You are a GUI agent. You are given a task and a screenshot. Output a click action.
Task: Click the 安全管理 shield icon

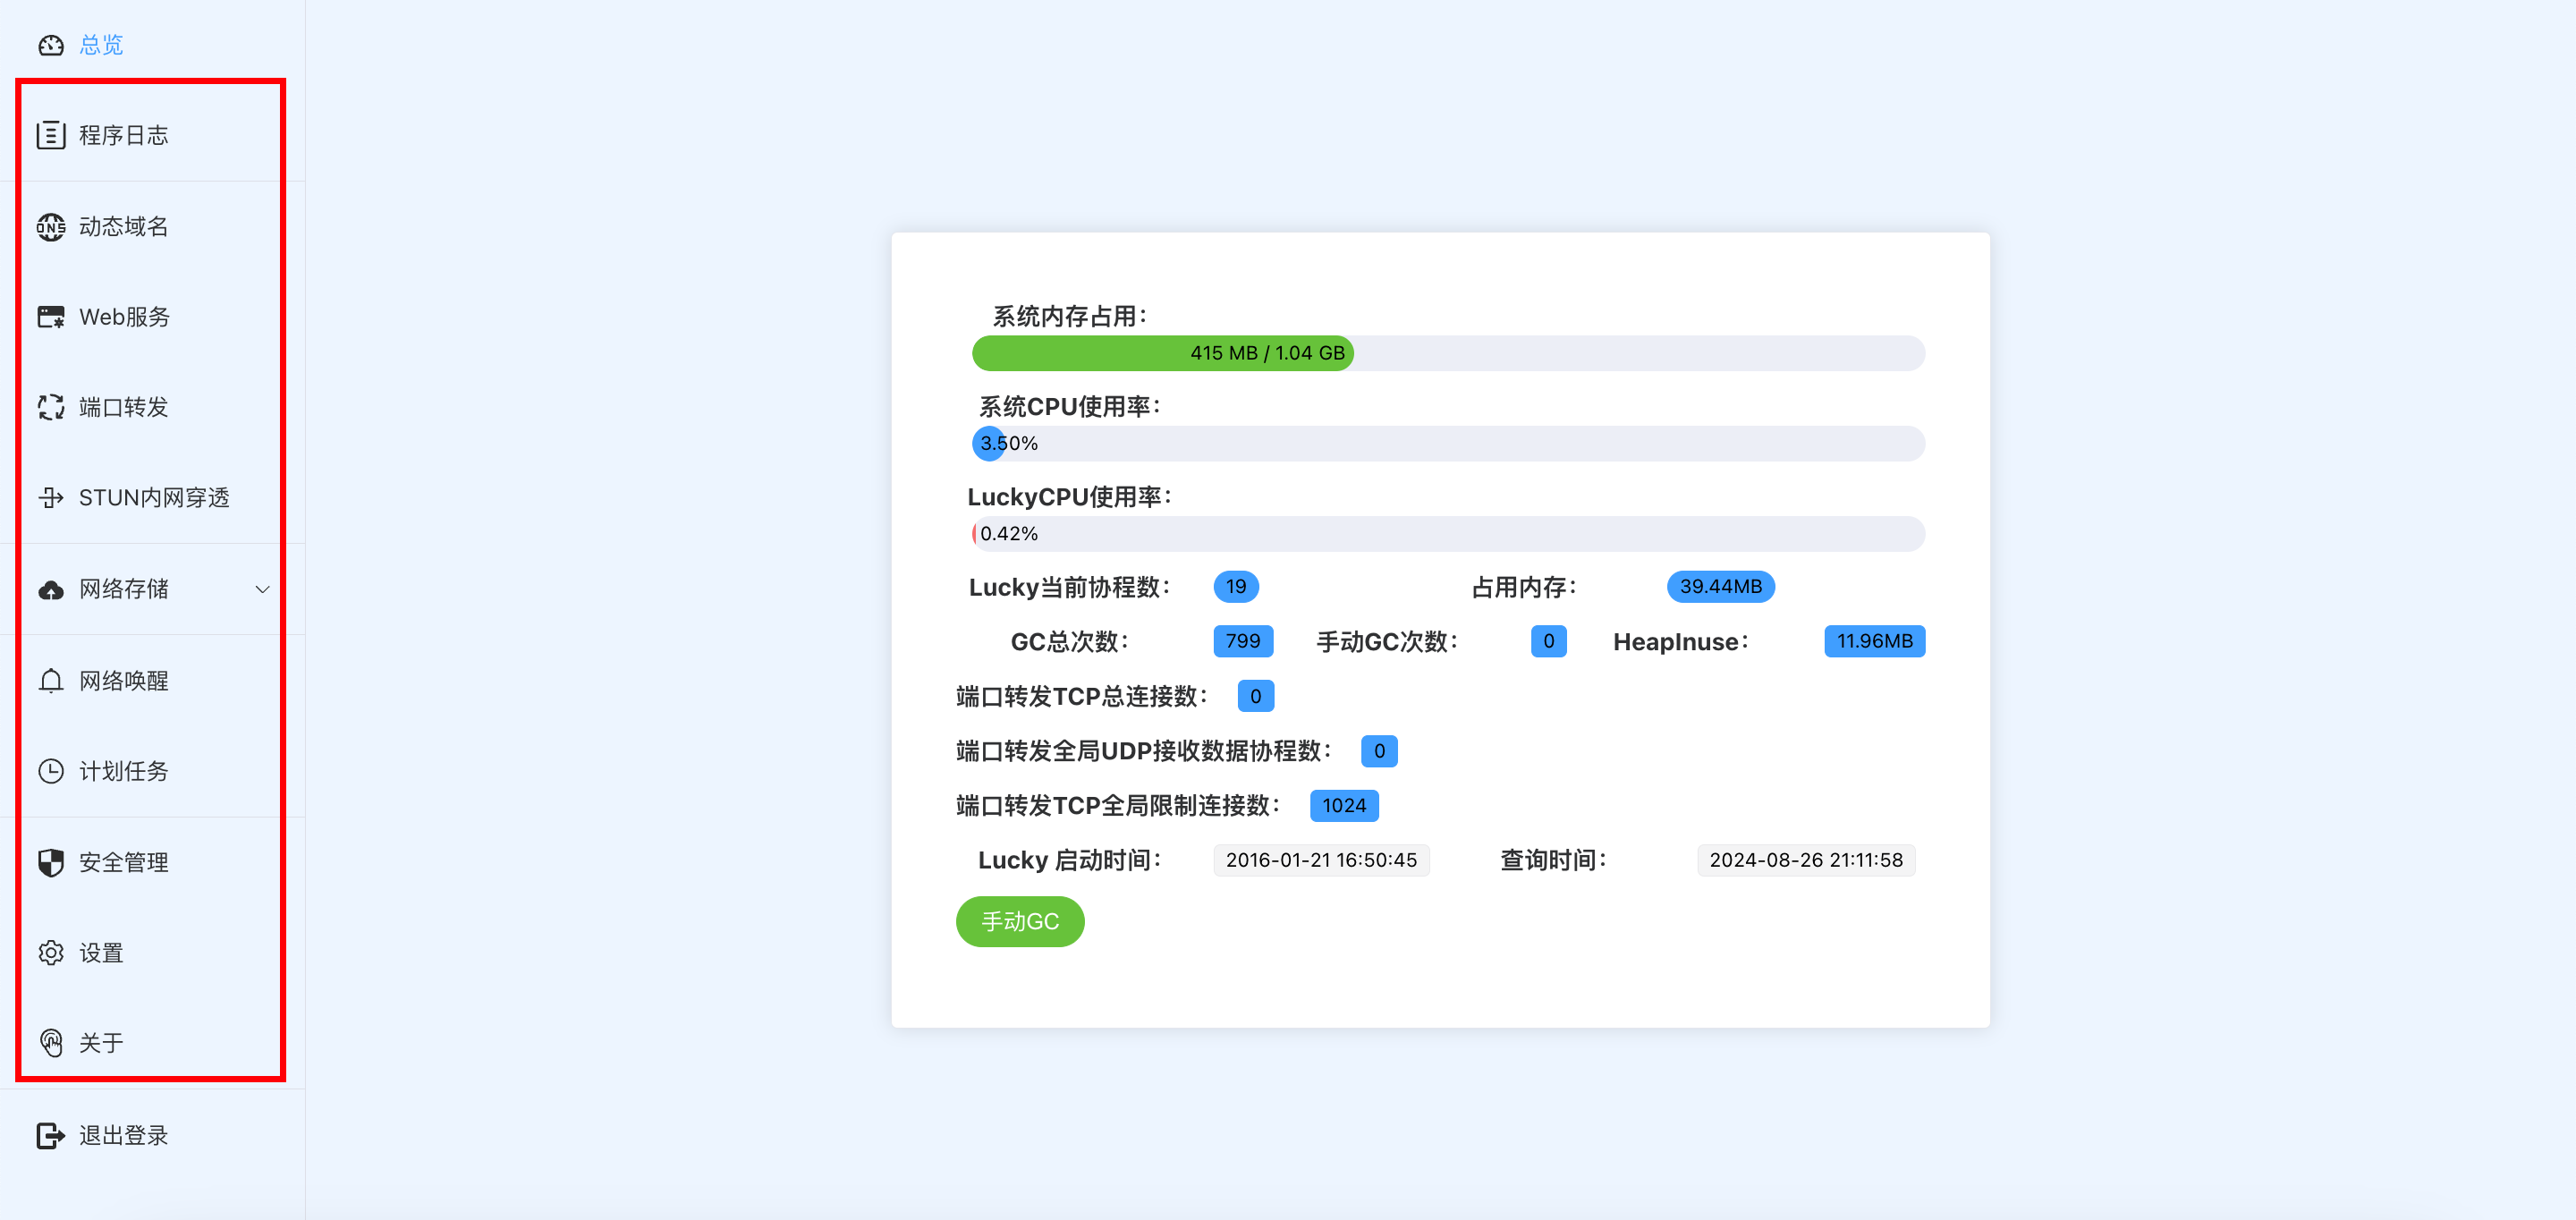(51, 862)
